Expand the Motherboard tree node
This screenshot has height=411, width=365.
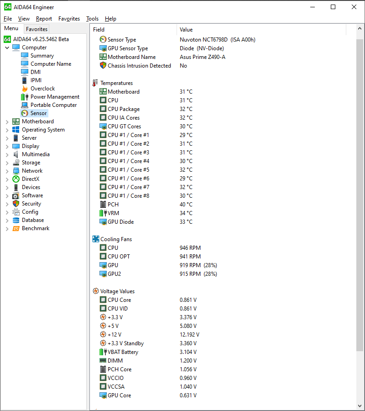7,121
